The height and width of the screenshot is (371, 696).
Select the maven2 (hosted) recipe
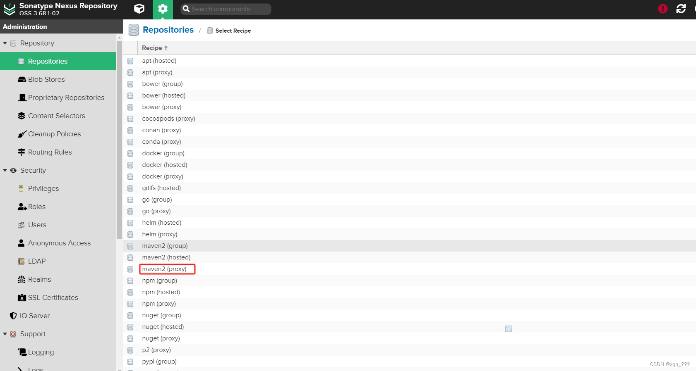click(x=166, y=257)
